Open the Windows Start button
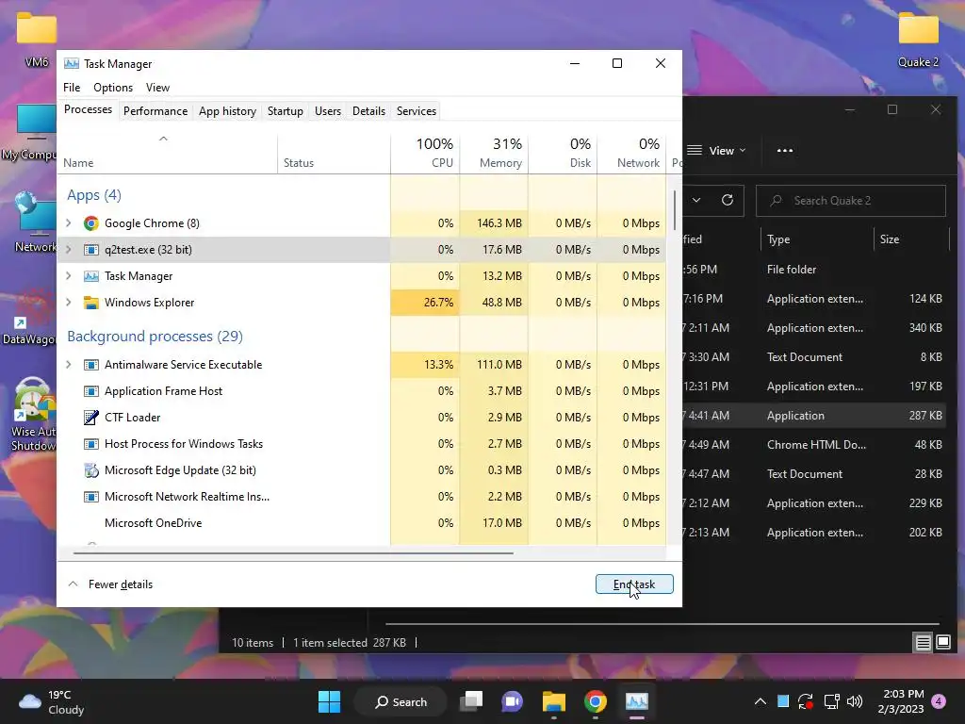The width and height of the screenshot is (965, 724). pos(329,701)
